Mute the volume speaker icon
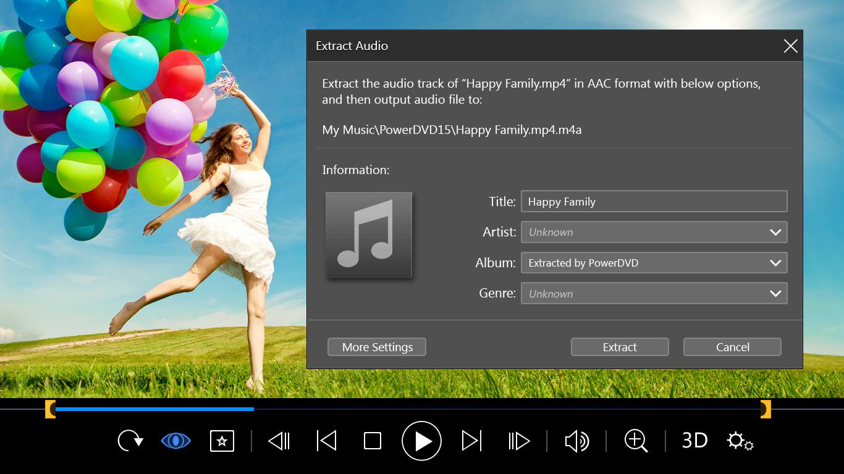The image size is (844, 474). tap(576, 441)
